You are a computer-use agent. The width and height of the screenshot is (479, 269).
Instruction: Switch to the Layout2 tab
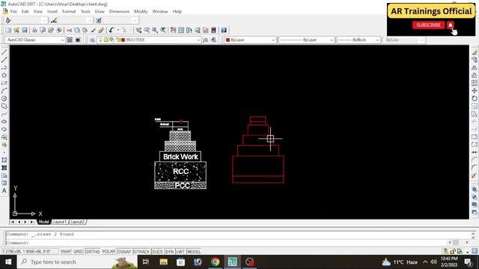(78, 222)
